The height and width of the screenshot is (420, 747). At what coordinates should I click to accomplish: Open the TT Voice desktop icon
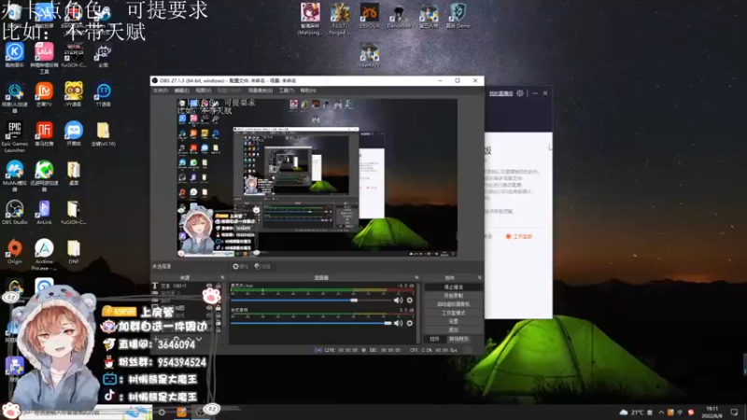[104, 93]
